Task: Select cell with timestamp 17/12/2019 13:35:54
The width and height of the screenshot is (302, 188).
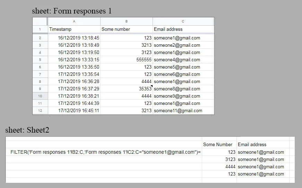Action: point(74,74)
